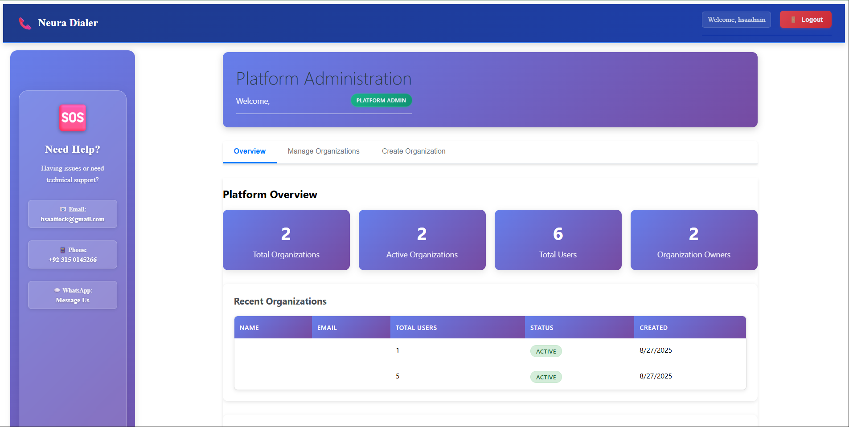Click the ACTIVE status in first row
This screenshot has width=849, height=427.
tap(546, 351)
